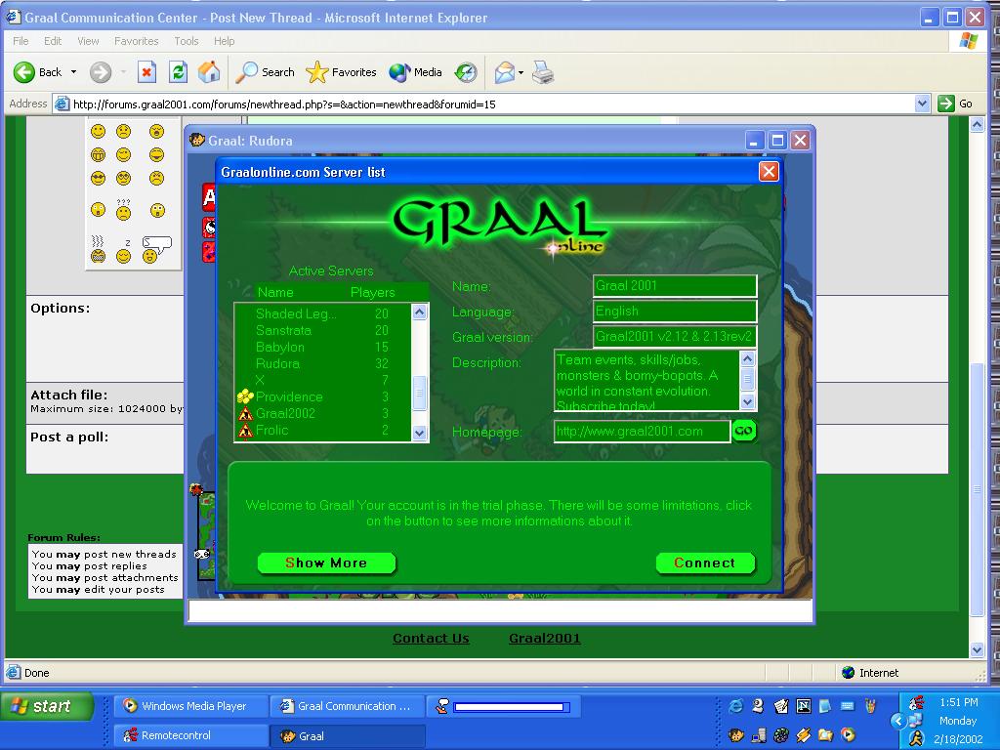The image size is (1000, 750).
Task: Select the Sanstrata server row
Action: (322, 330)
